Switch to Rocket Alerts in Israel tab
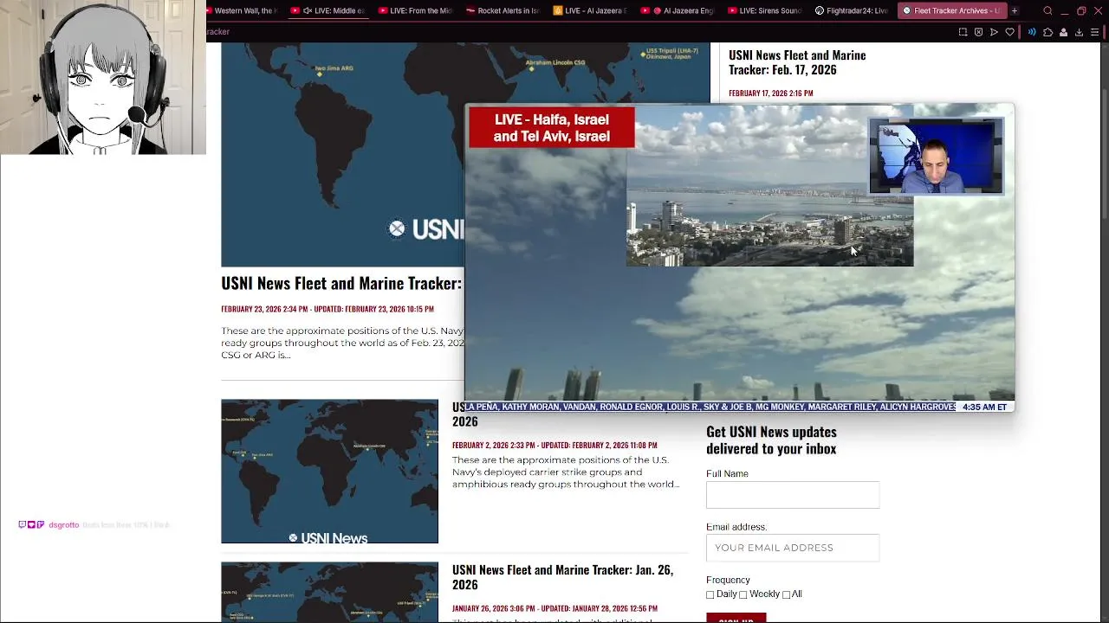Image resolution: width=1109 pixels, height=623 pixels. [x=503, y=10]
